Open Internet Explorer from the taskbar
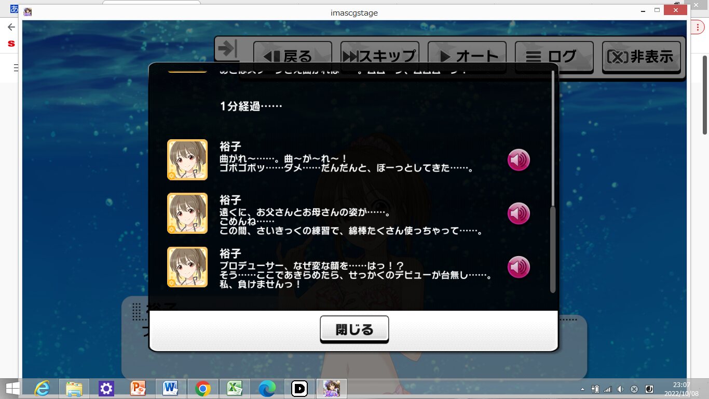The width and height of the screenshot is (709, 399). [x=42, y=388]
